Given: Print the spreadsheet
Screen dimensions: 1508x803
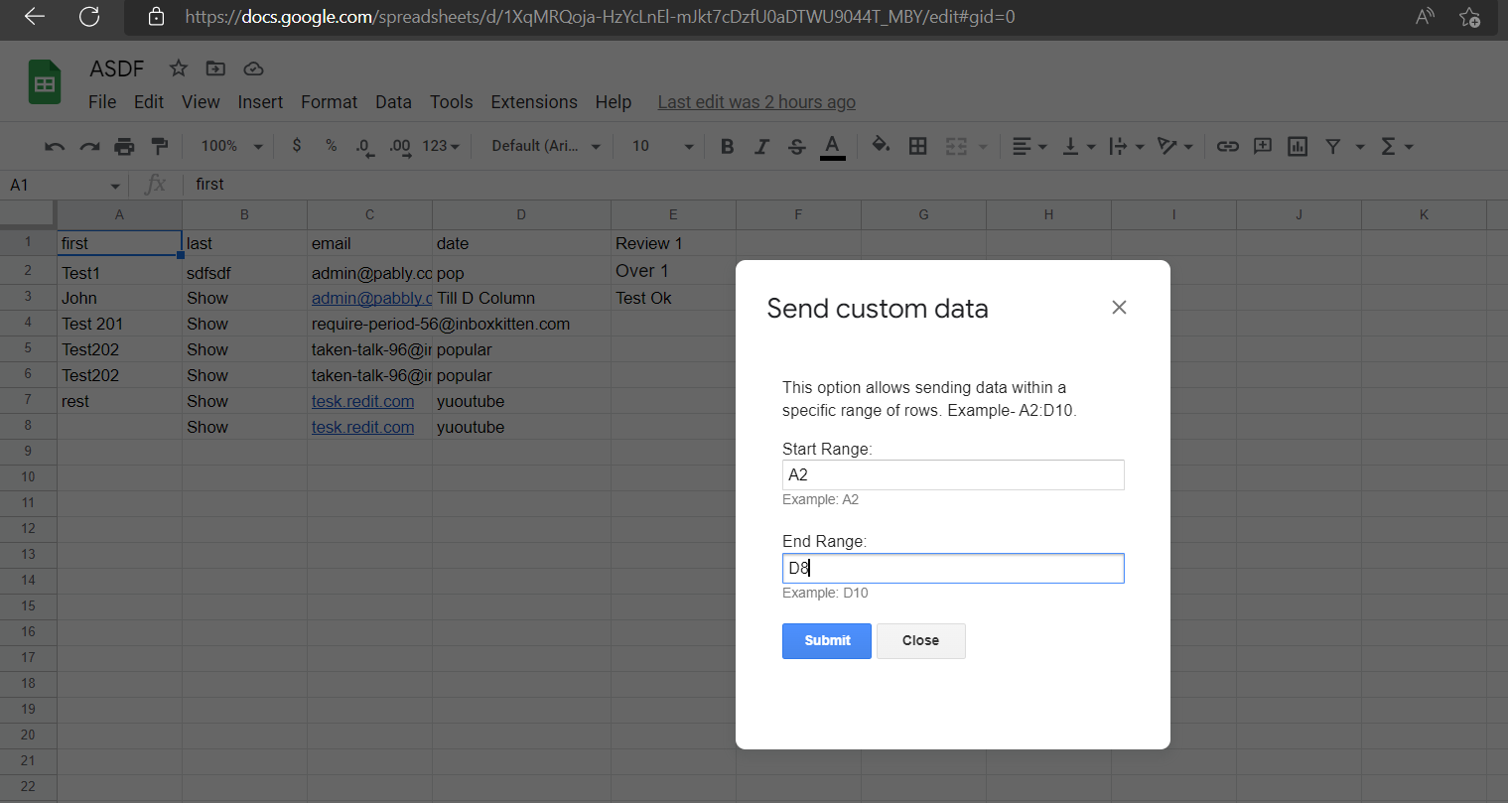Looking at the screenshot, I should pyautogui.click(x=124, y=146).
